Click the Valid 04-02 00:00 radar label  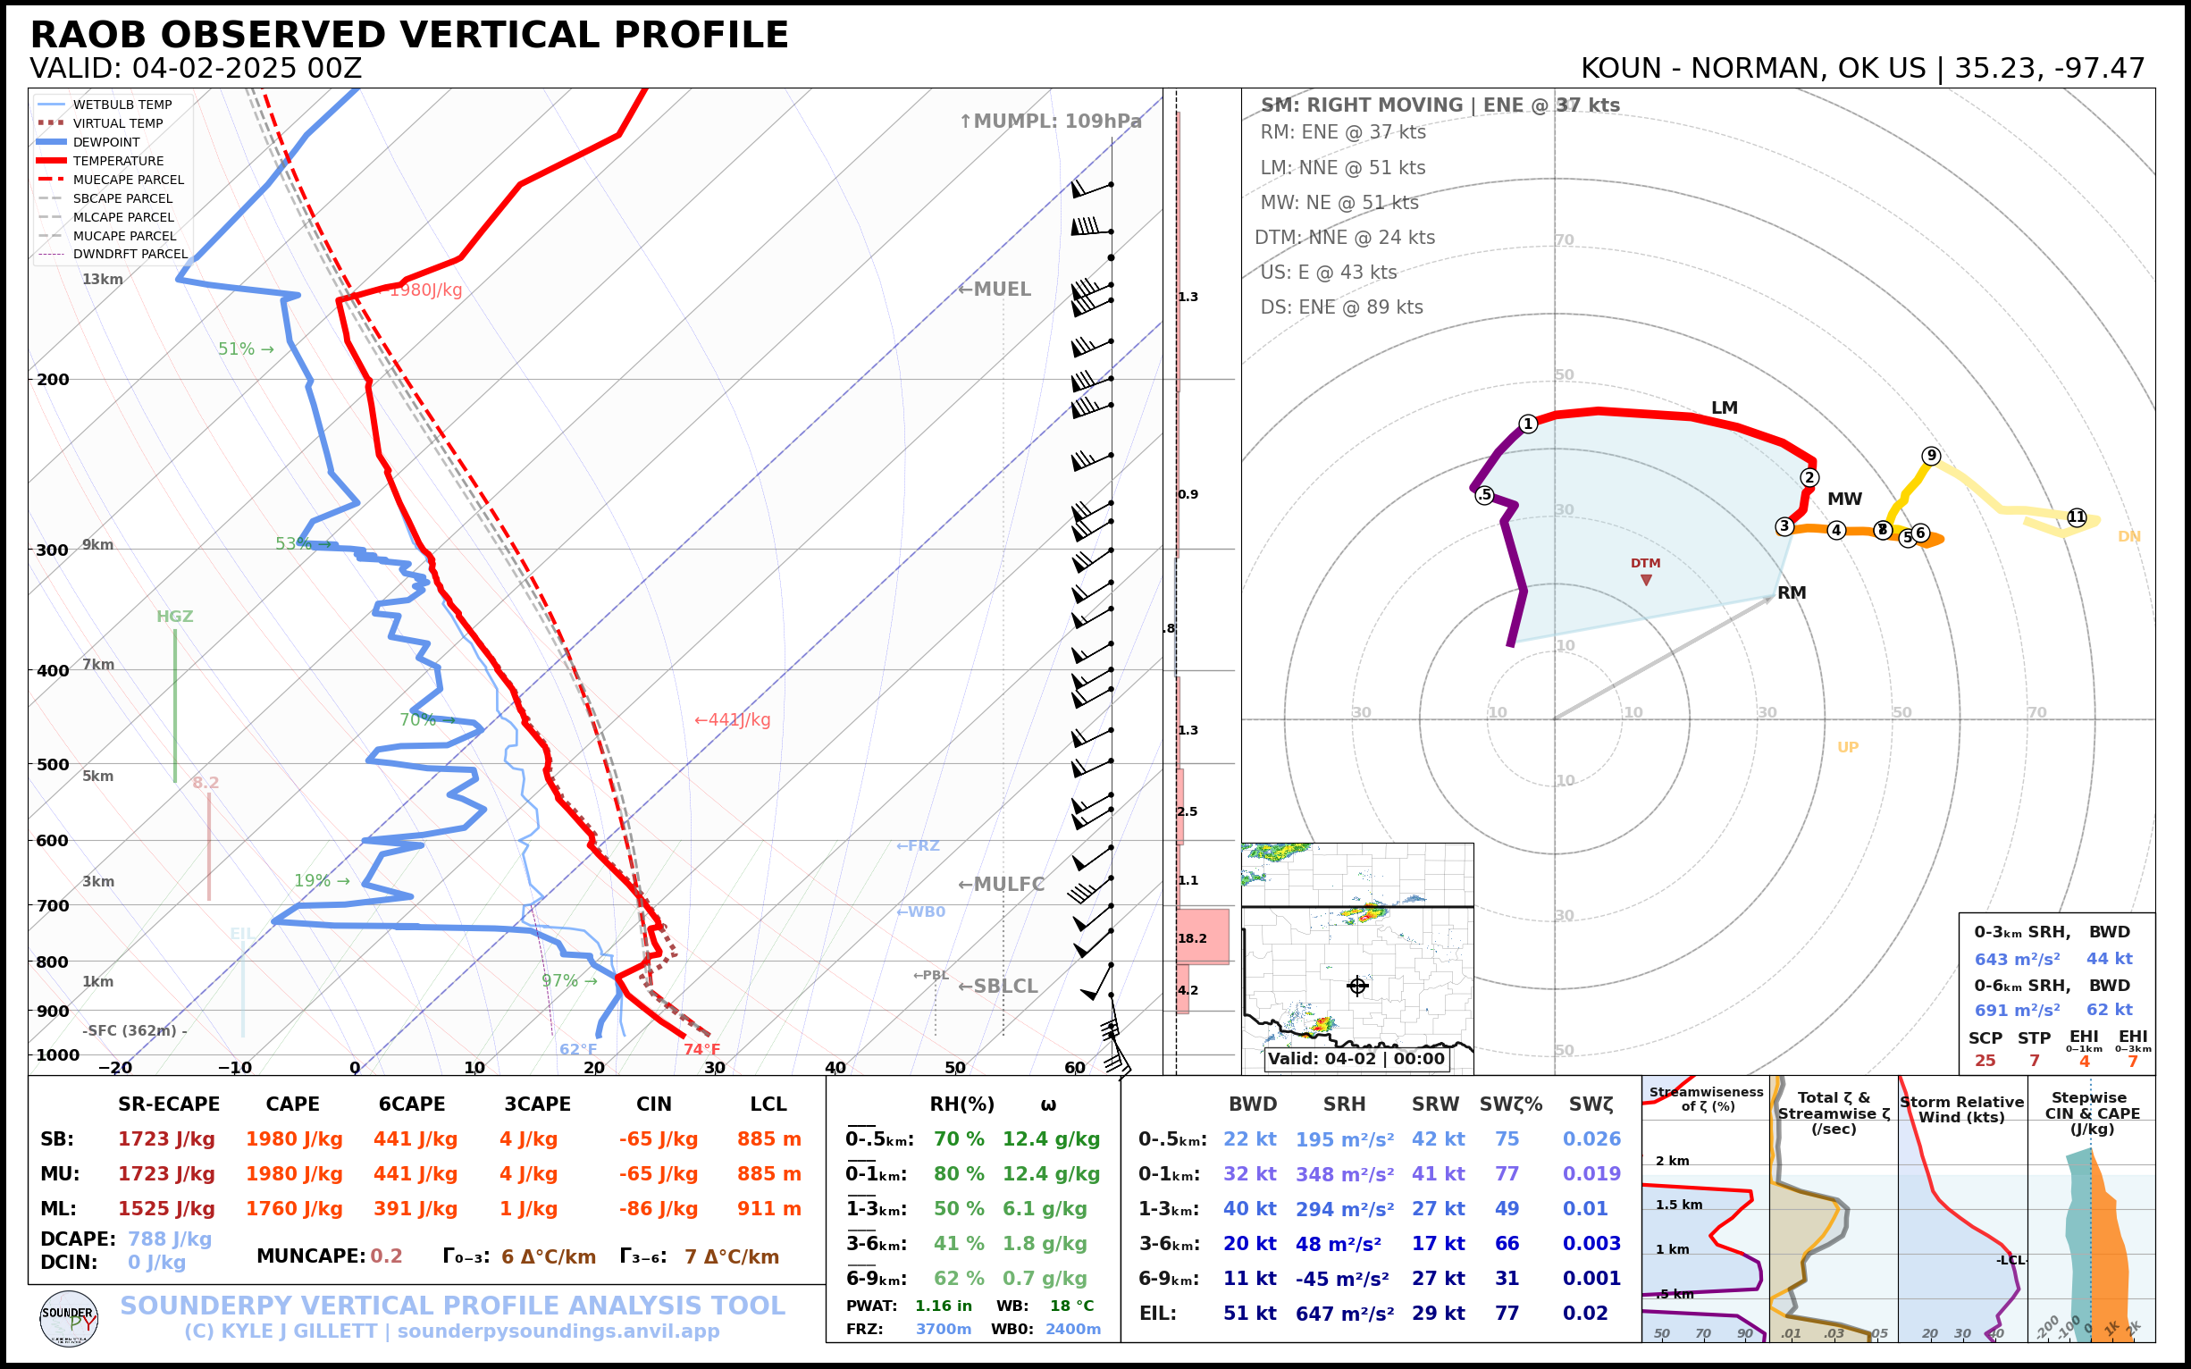point(1356,1058)
